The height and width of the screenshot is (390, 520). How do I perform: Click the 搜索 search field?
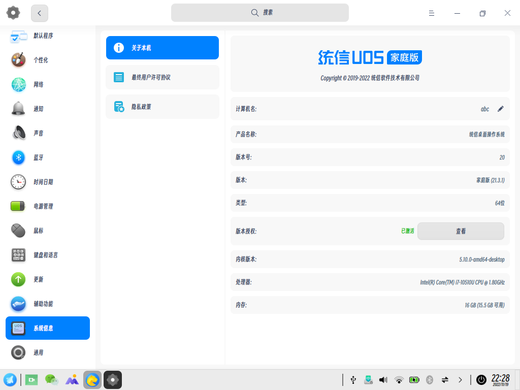pos(260,13)
